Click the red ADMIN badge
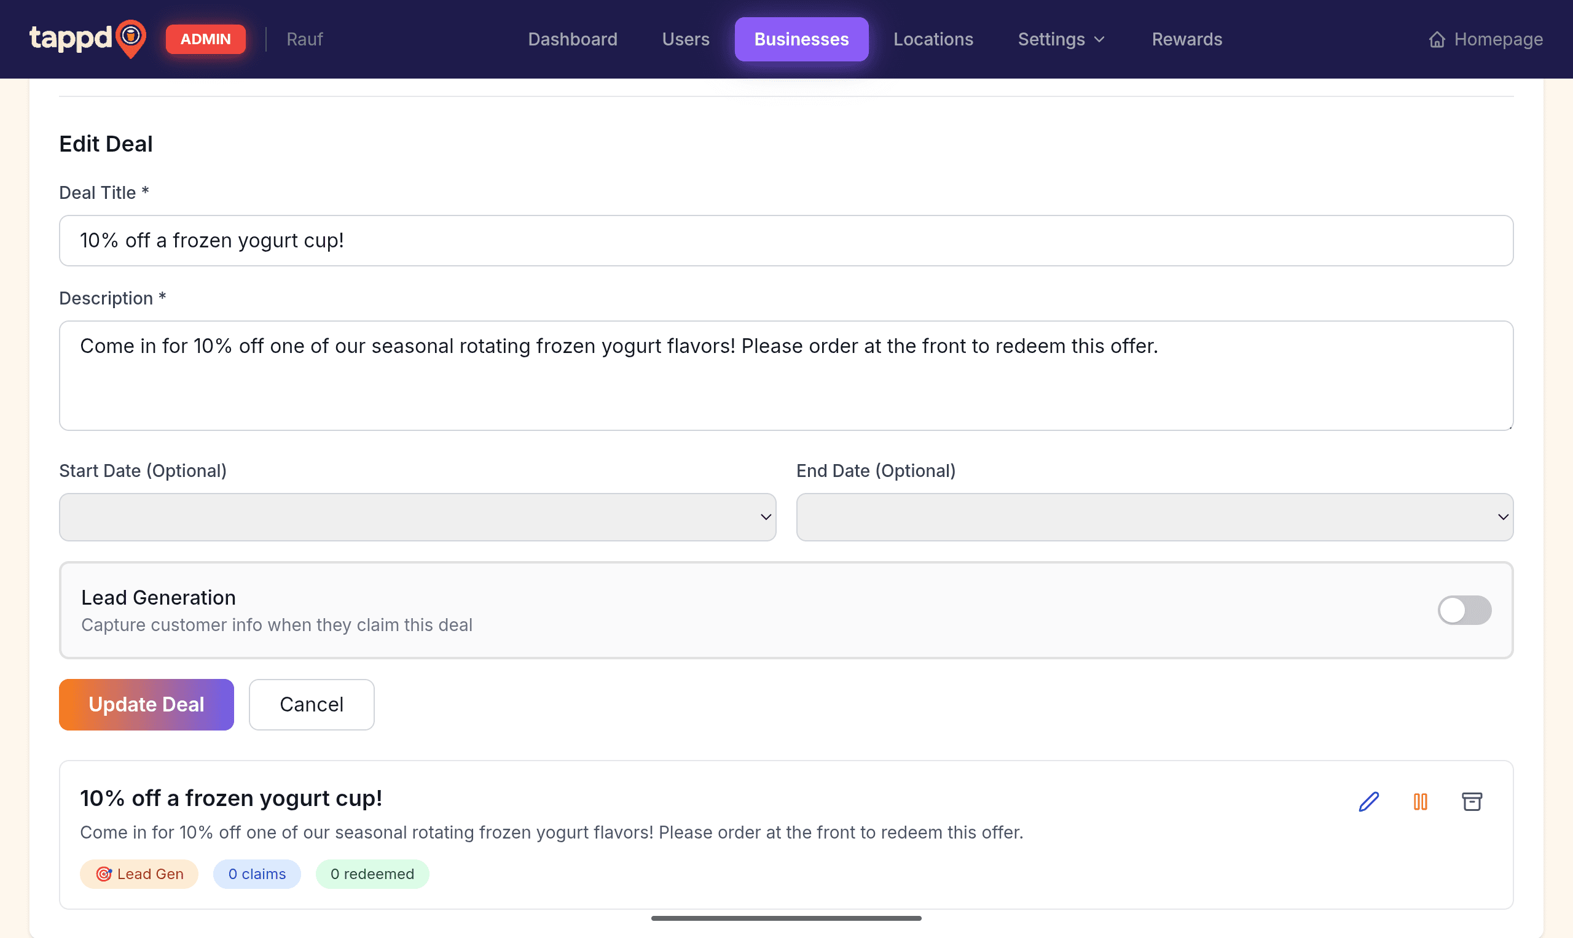The image size is (1573, 938). click(206, 39)
